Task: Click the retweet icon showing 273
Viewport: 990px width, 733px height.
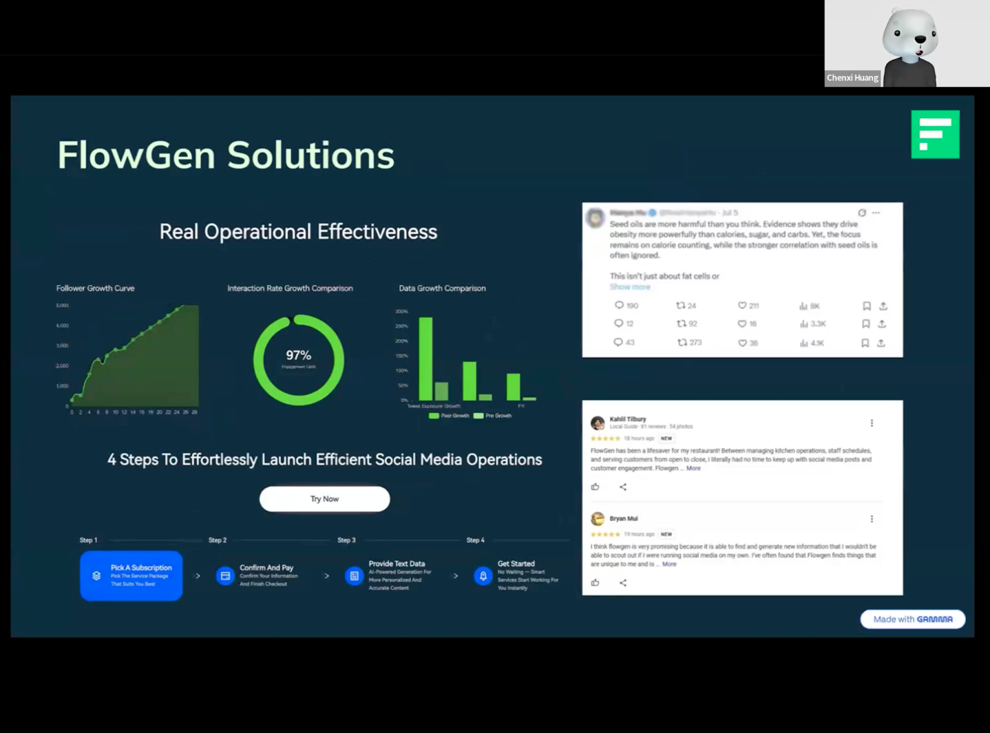Action: tap(682, 342)
